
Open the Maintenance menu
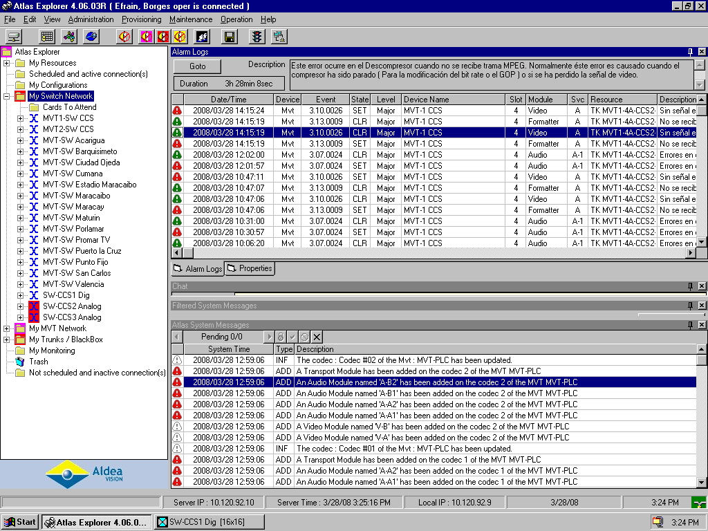tap(191, 19)
